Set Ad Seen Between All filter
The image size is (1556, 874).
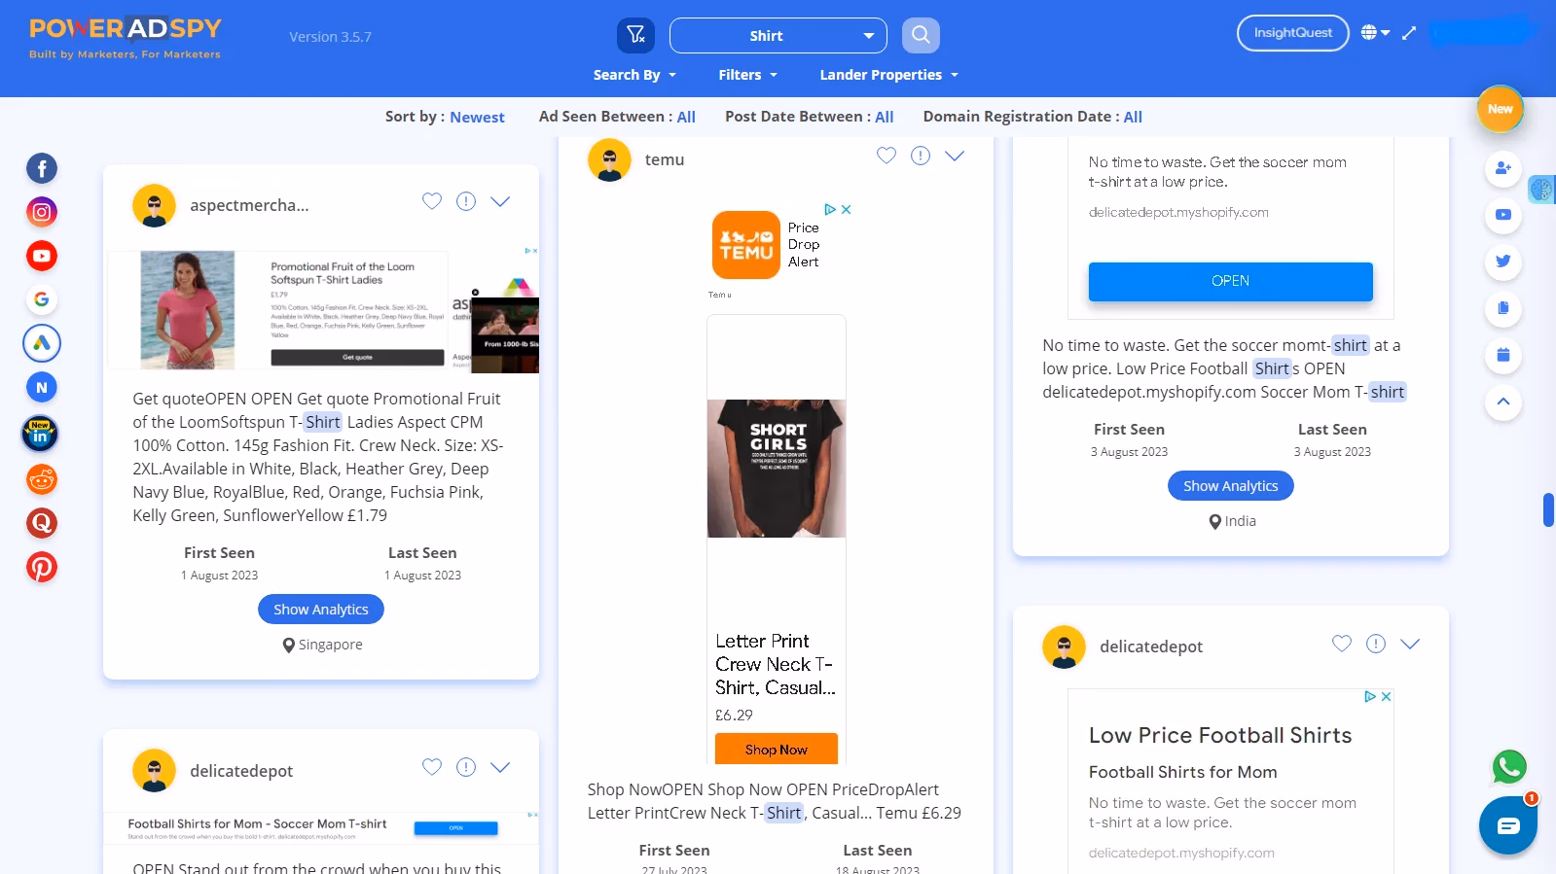pos(686,118)
